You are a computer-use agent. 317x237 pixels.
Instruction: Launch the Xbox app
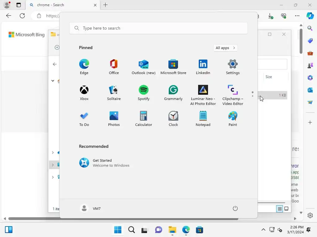84,93
